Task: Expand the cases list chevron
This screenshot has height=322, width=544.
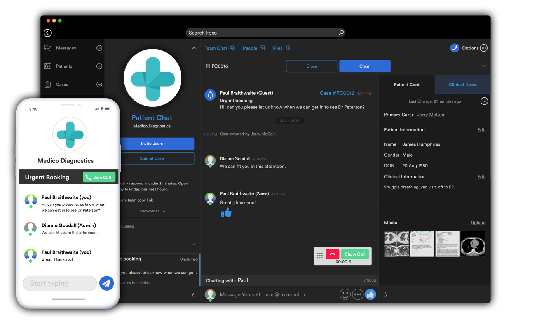Action: 194,244
